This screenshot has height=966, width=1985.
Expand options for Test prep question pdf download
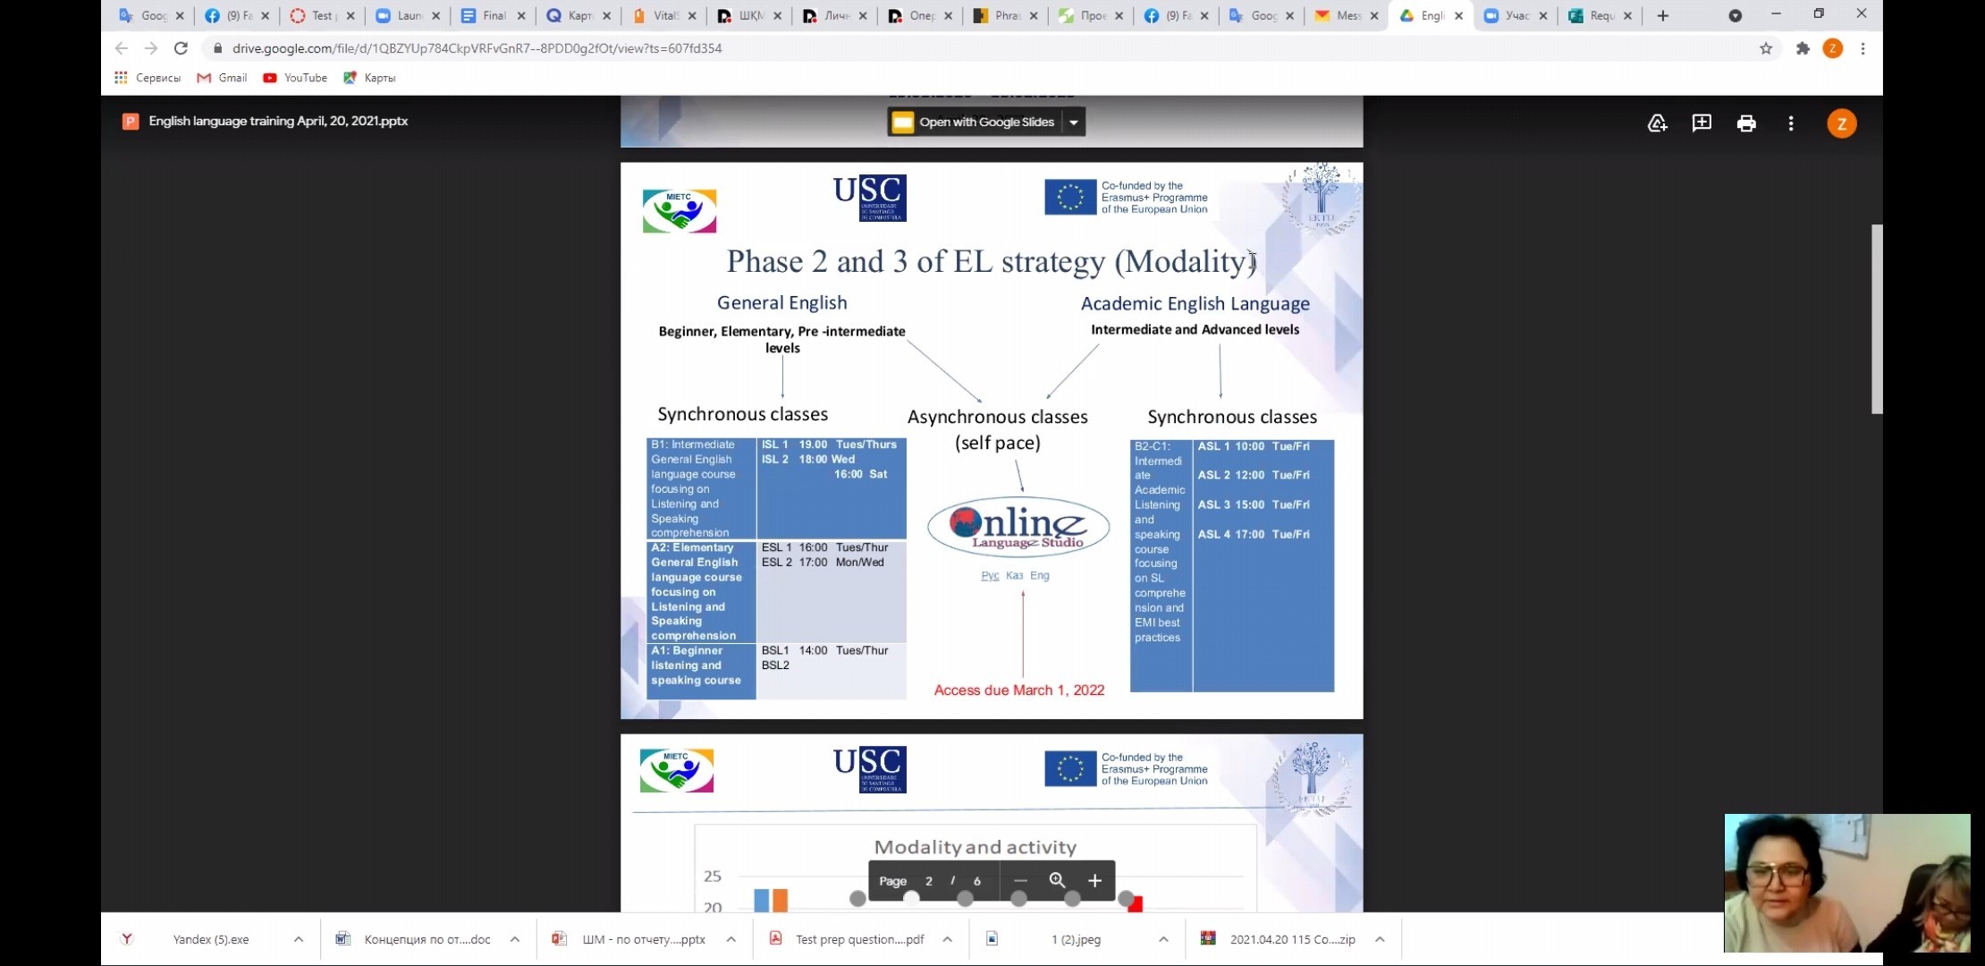click(947, 939)
